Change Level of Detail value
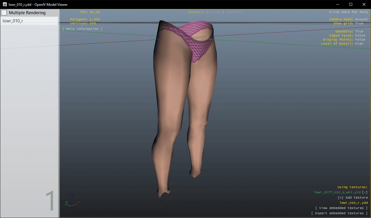Viewport: 371px width, 218px height. 359,43
